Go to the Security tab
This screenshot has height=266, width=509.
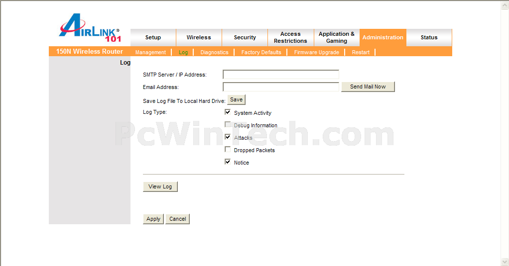pyautogui.click(x=245, y=38)
